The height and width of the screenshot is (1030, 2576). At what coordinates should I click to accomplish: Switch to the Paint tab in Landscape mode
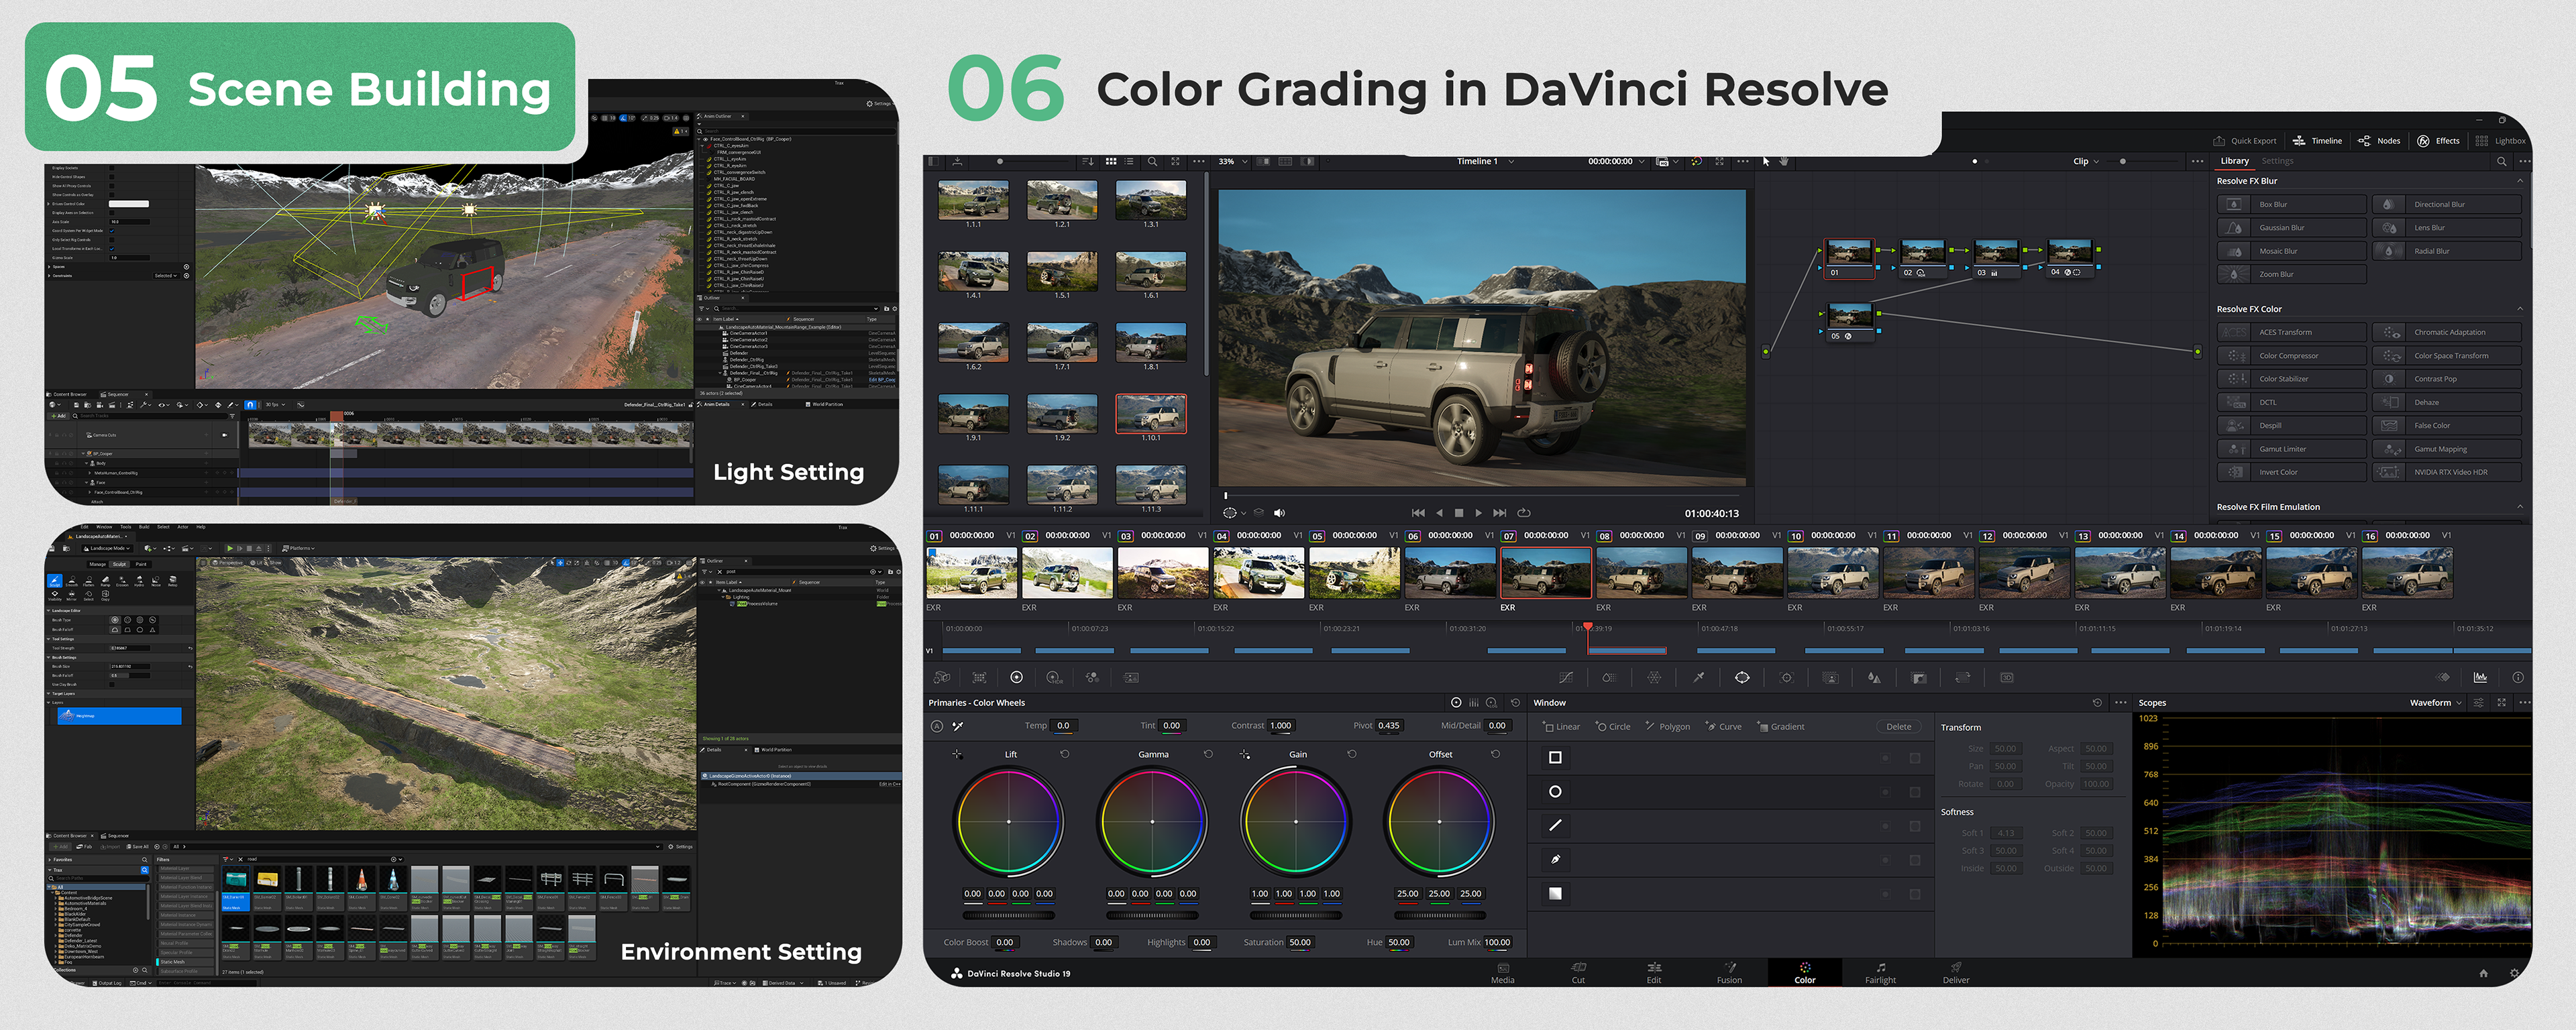click(x=141, y=564)
